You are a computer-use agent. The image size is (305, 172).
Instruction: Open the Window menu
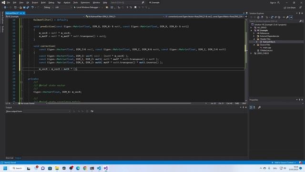(x=96, y=2)
